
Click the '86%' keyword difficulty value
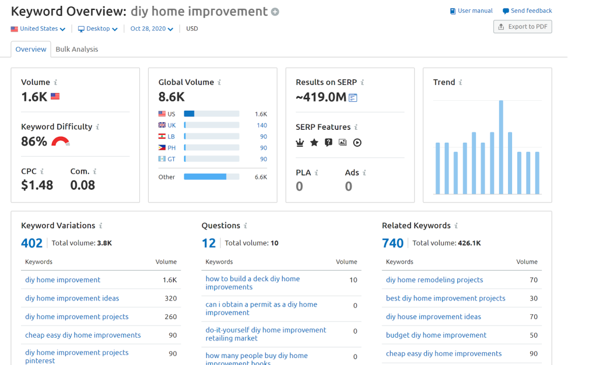(34, 142)
